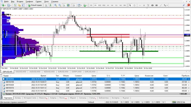The height and width of the screenshot is (107, 191).
Task: Switch to XAUUSD,M30 chart tab
Action: click(21, 72)
